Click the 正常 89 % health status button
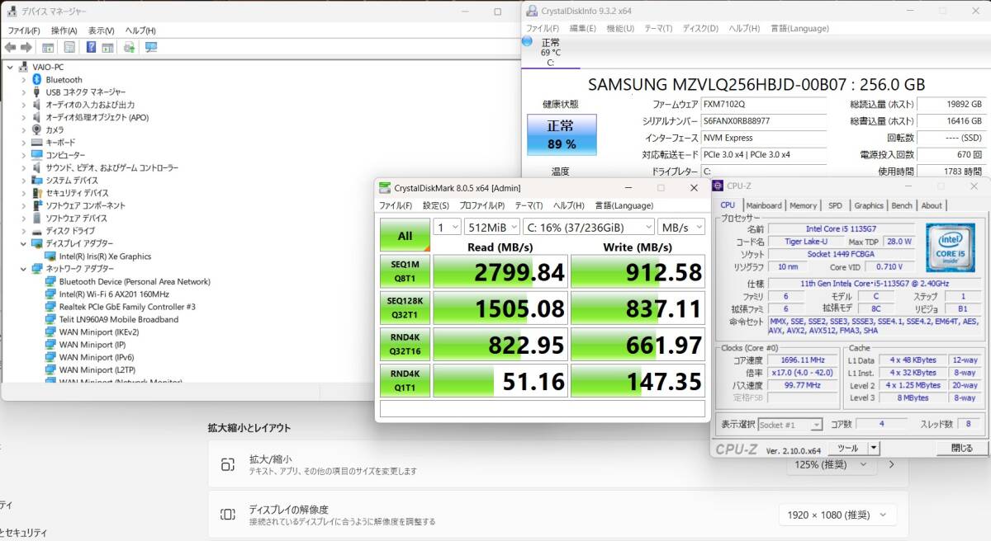Screen dimensions: 991x541 click(561, 135)
